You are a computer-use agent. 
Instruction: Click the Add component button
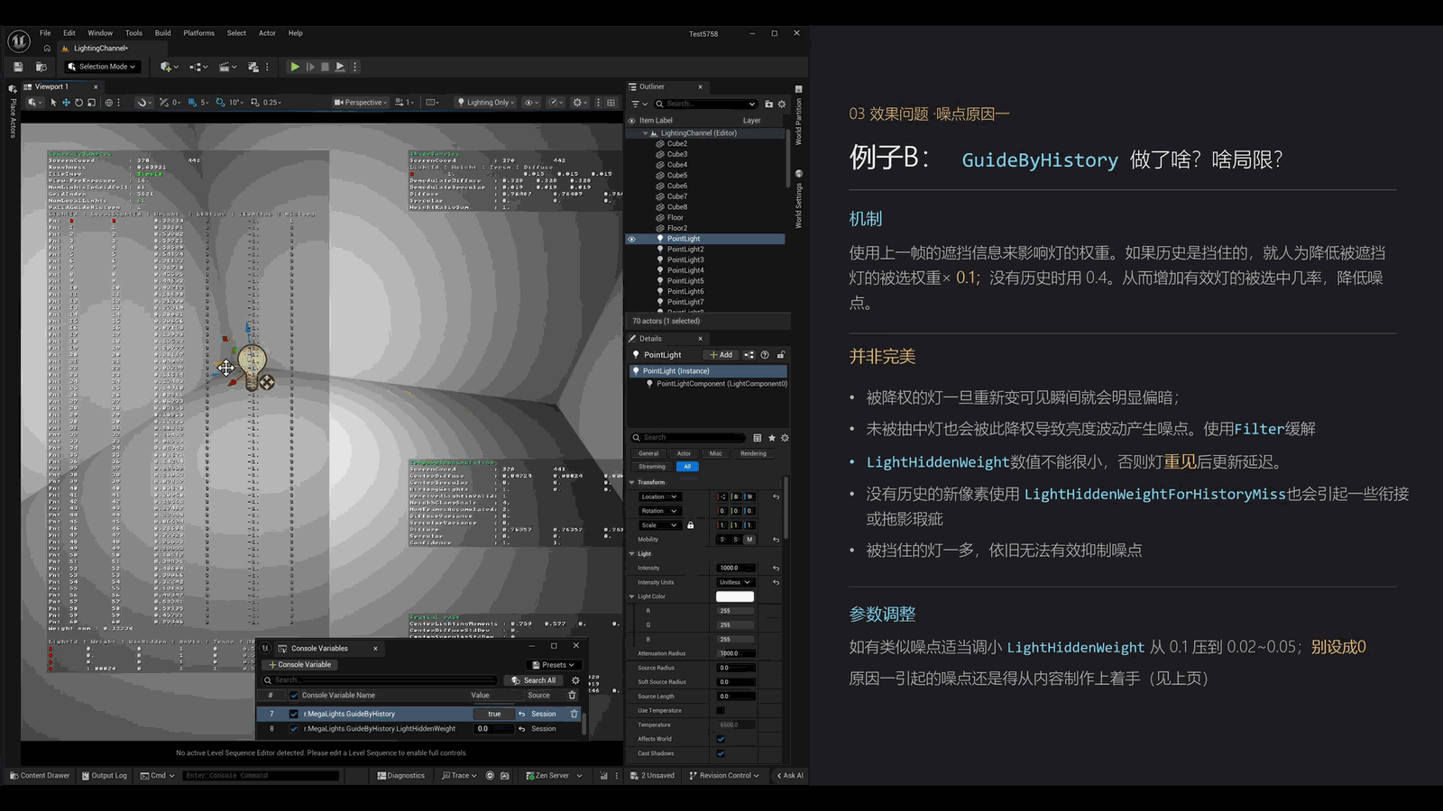tap(721, 355)
